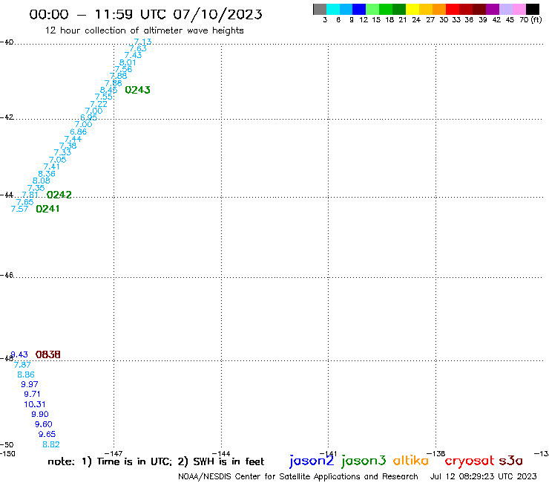This screenshot has width=549, height=483.
Task: Click the 7.13 wave height value
Action: point(143,42)
